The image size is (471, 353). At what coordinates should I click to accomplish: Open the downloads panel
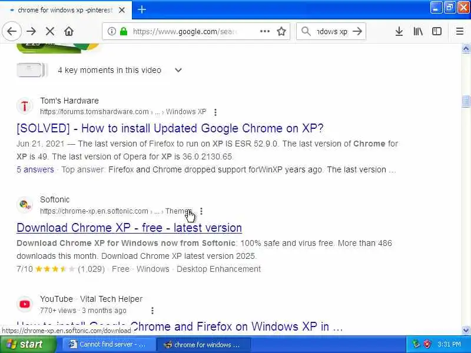coord(399,31)
